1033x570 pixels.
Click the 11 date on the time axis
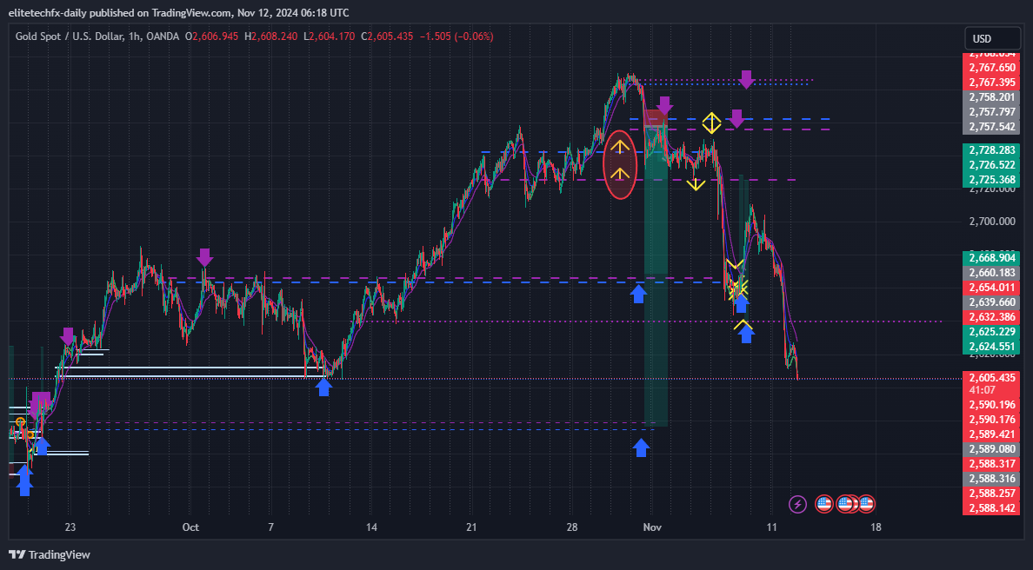[771, 527]
